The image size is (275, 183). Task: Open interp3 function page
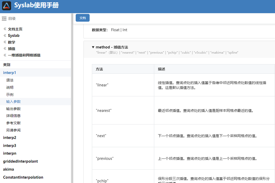(10, 145)
